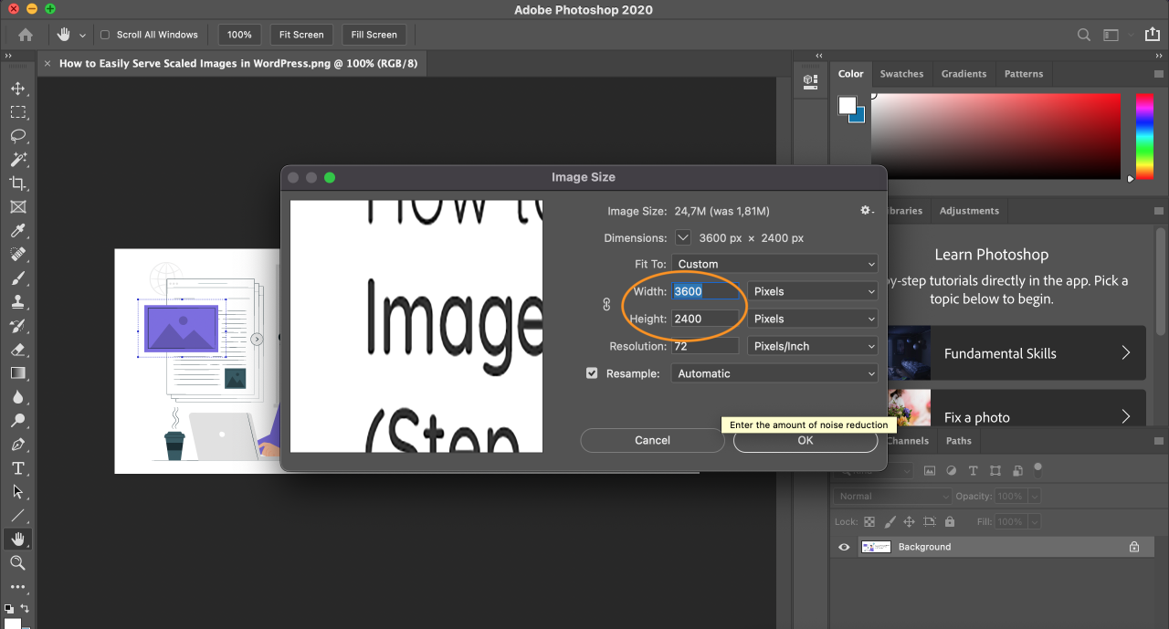The height and width of the screenshot is (629, 1169).
Task: Select the Type tool
Action: (x=18, y=467)
